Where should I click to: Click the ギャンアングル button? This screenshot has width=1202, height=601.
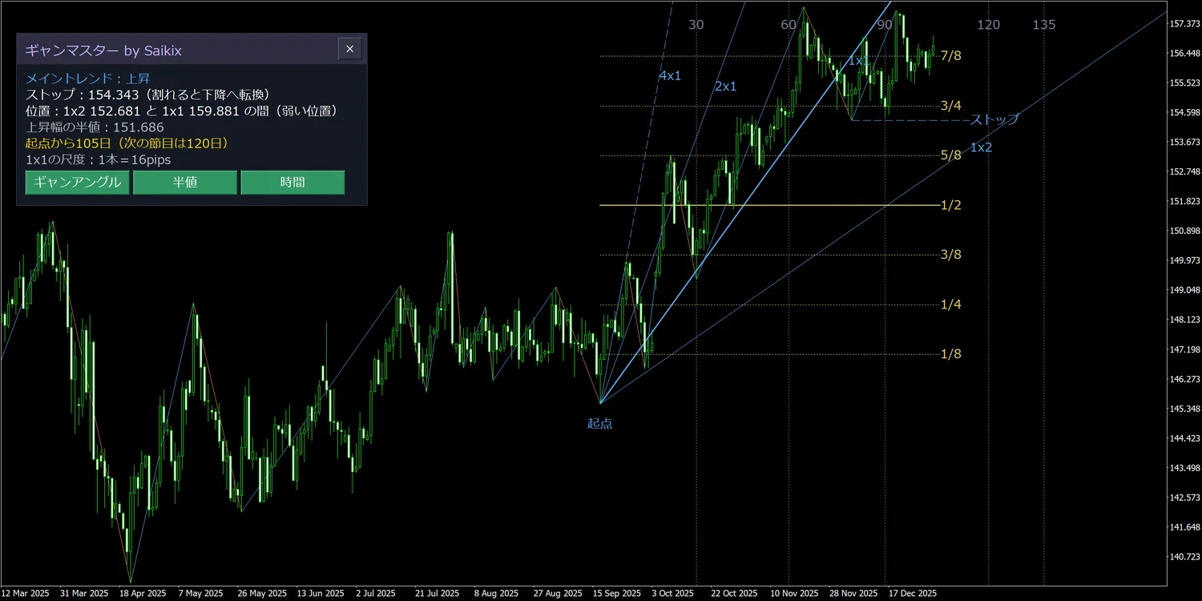[77, 182]
